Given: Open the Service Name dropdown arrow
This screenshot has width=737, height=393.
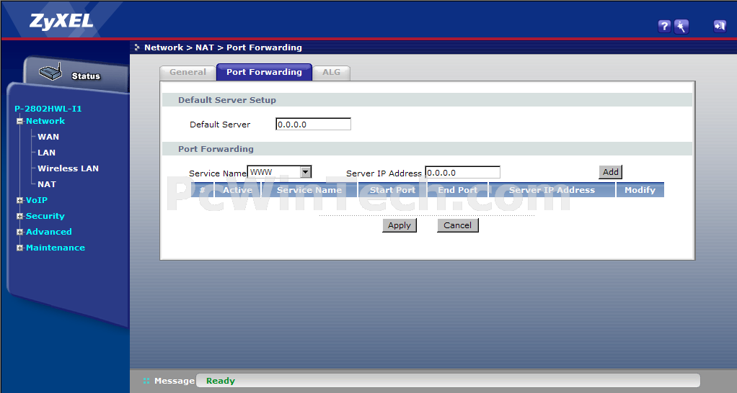Looking at the screenshot, I should pos(306,172).
